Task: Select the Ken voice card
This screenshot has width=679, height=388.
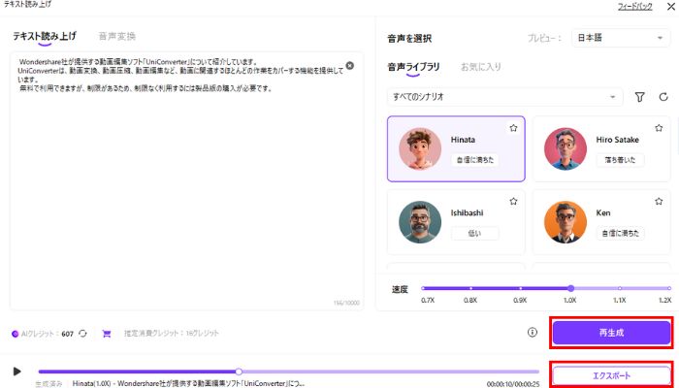Action: [x=601, y=222]
